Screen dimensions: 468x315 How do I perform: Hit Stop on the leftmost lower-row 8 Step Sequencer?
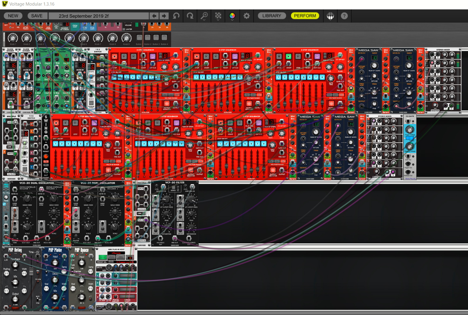click(x=56, y=123)
